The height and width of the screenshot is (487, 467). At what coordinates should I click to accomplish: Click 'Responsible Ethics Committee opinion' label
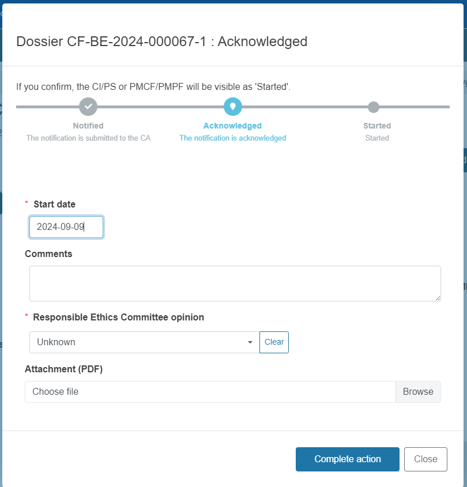point(118,317)
